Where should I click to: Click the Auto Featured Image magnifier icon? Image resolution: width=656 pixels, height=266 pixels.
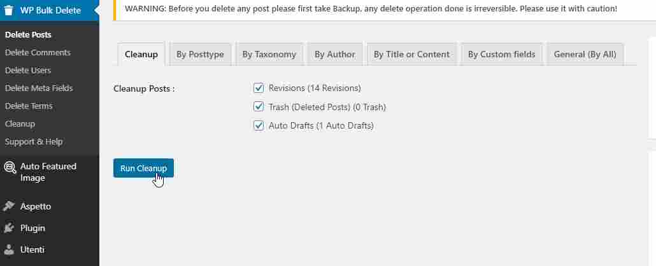pyautogui.click(x=10, y=168)
